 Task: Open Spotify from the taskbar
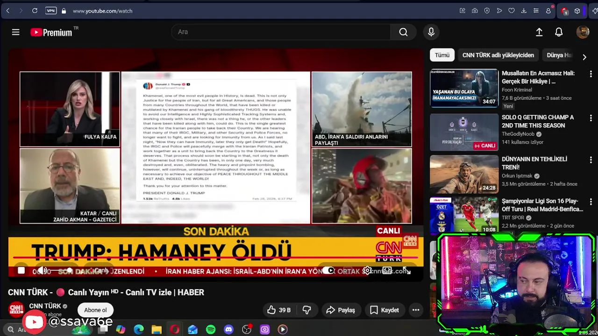coord(211,329)
